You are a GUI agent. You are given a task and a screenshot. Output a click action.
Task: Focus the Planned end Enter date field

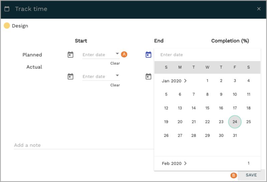(x=207, y=55)
